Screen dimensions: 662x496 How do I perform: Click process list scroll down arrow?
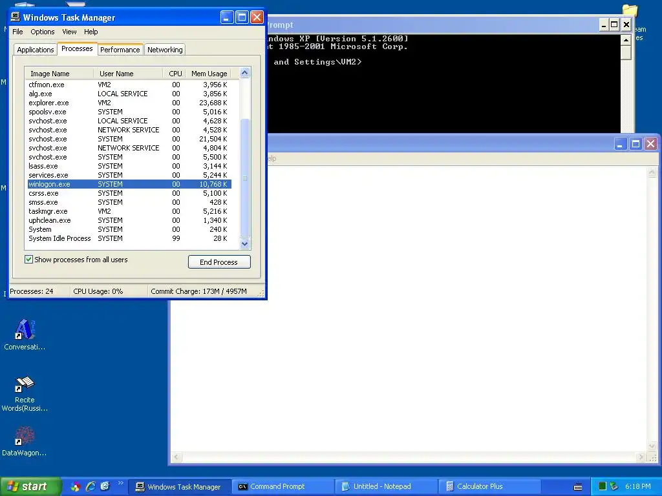coord(245,243)
